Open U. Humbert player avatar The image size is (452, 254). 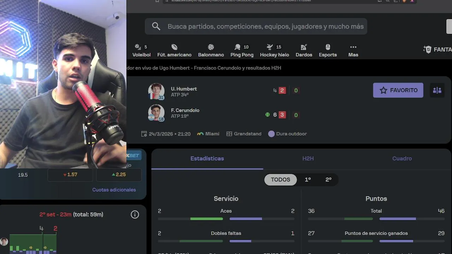pyautogui.click(x=156, y=91)
